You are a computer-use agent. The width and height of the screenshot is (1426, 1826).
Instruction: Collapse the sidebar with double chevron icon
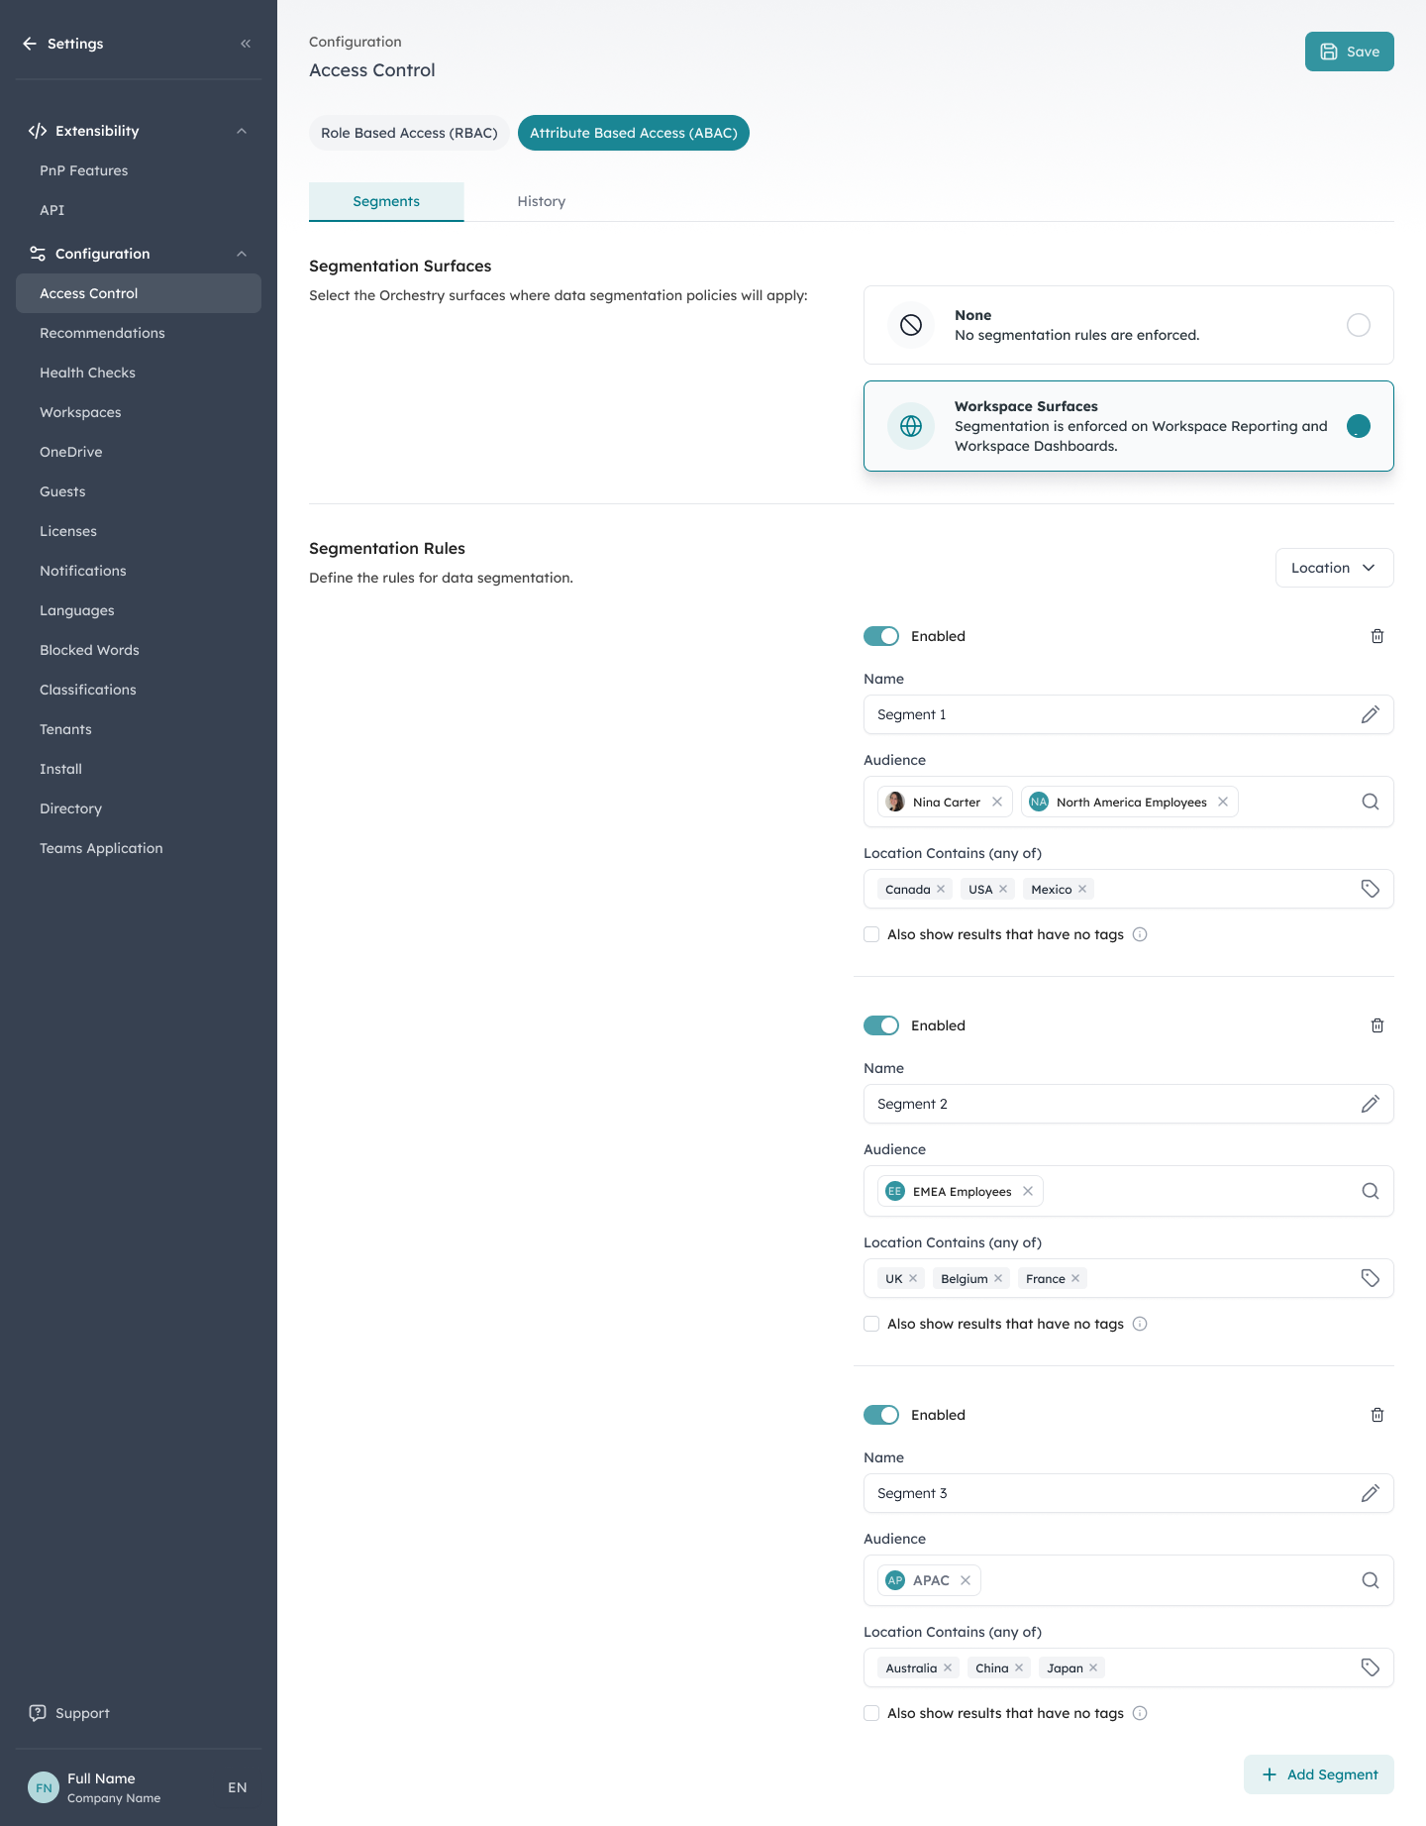(246, 44)
